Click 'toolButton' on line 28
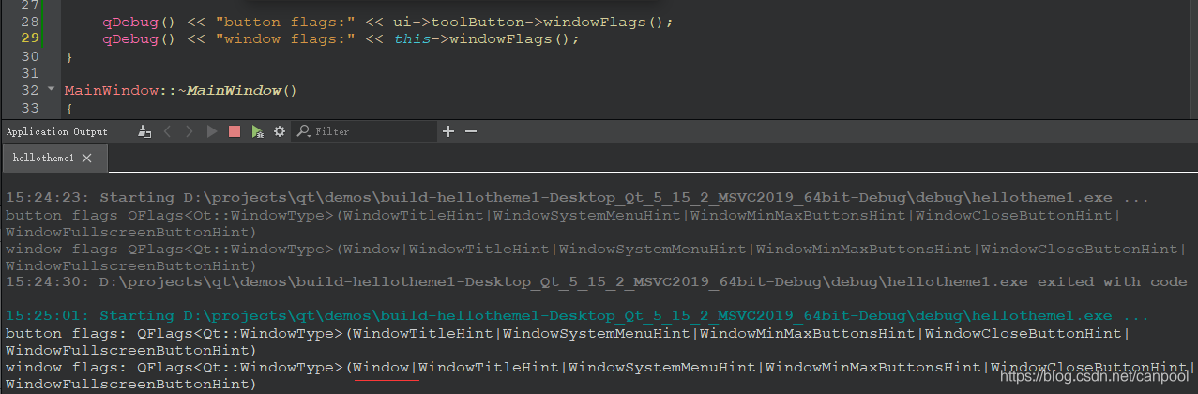Viewport: 1198px width, 394px height. (477, 22)
